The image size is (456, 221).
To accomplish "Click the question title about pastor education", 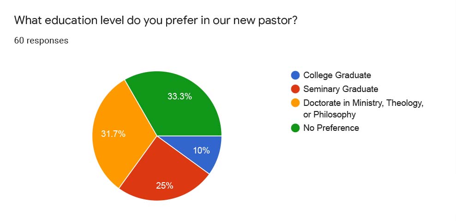I will [x=155, y=21].
